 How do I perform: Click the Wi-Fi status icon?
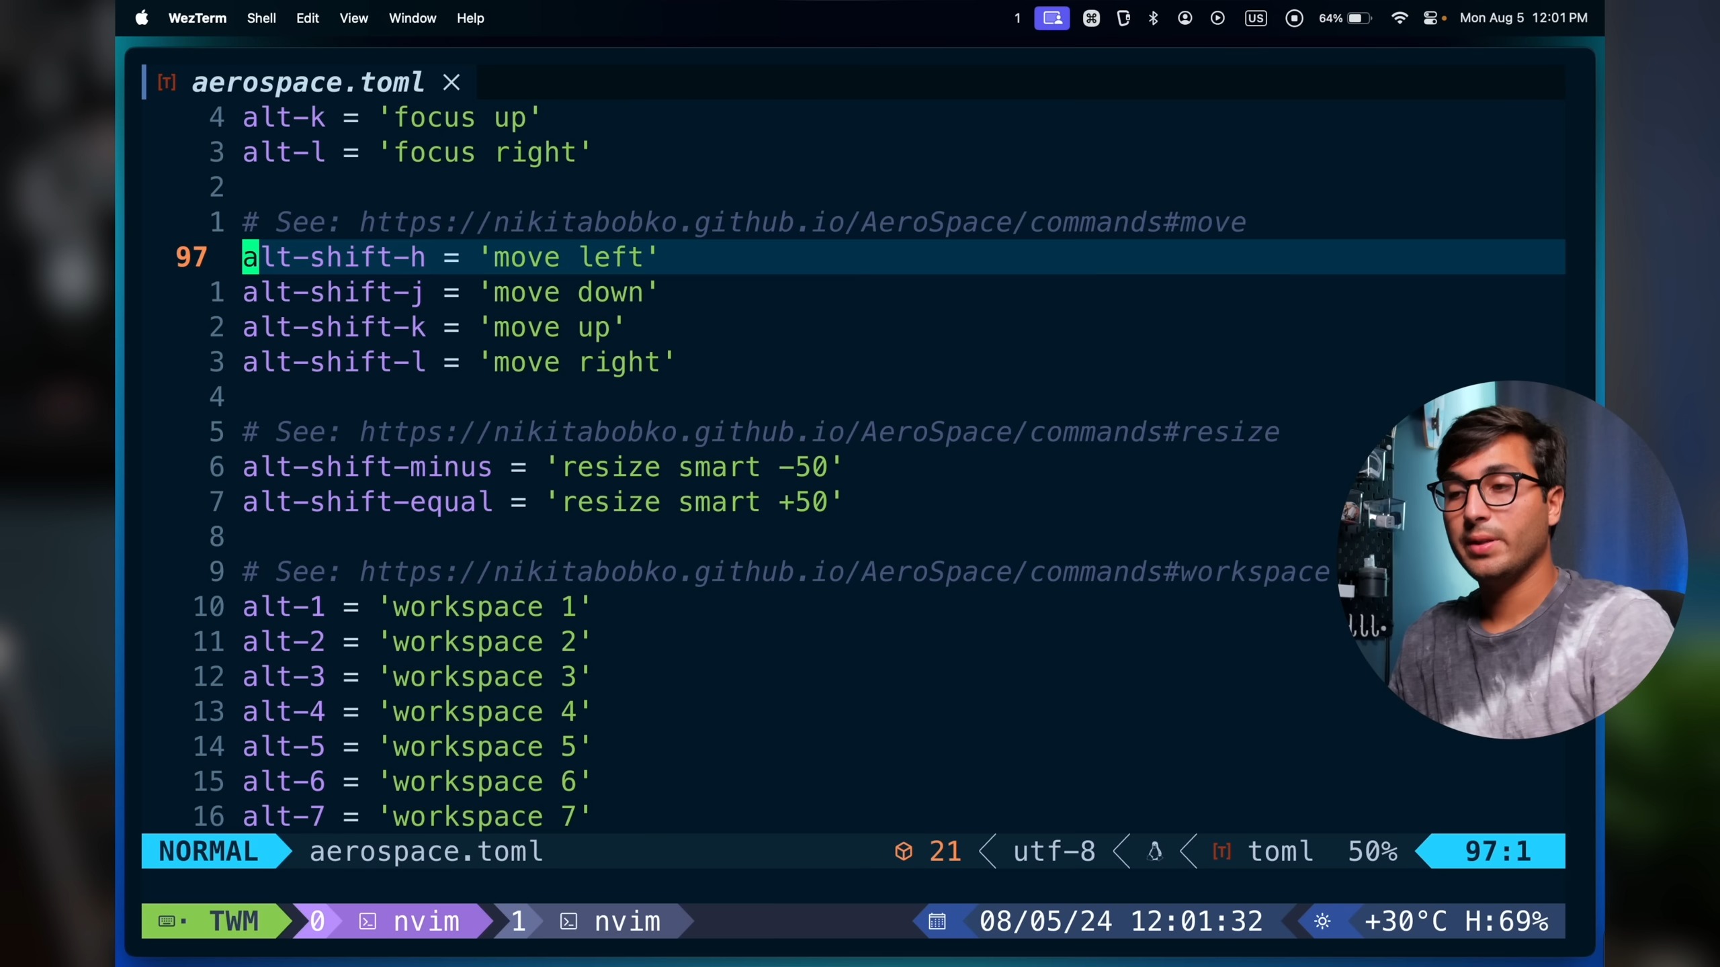point(1400,18)
